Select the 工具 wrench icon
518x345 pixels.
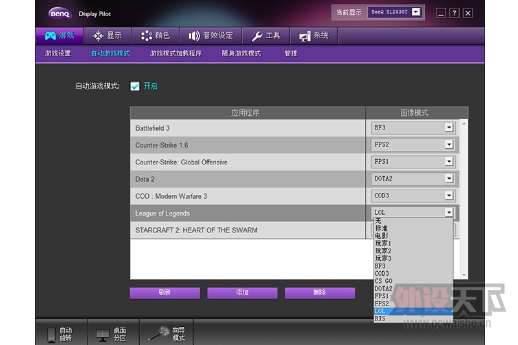pos(257,36)
